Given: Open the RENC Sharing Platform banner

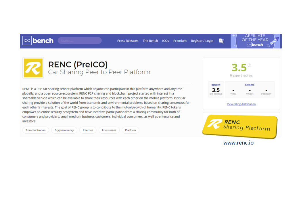Looking at the screenshot, I should 240,127.
